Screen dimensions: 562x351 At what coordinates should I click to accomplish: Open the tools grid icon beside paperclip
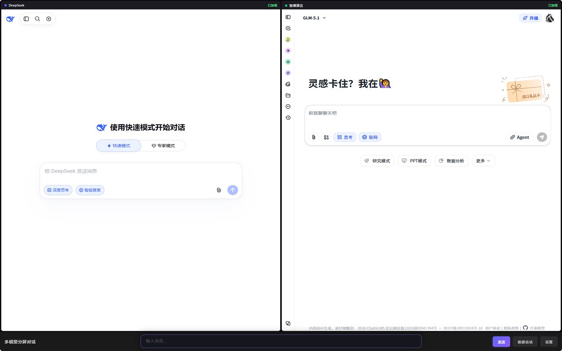coord(326,137)
